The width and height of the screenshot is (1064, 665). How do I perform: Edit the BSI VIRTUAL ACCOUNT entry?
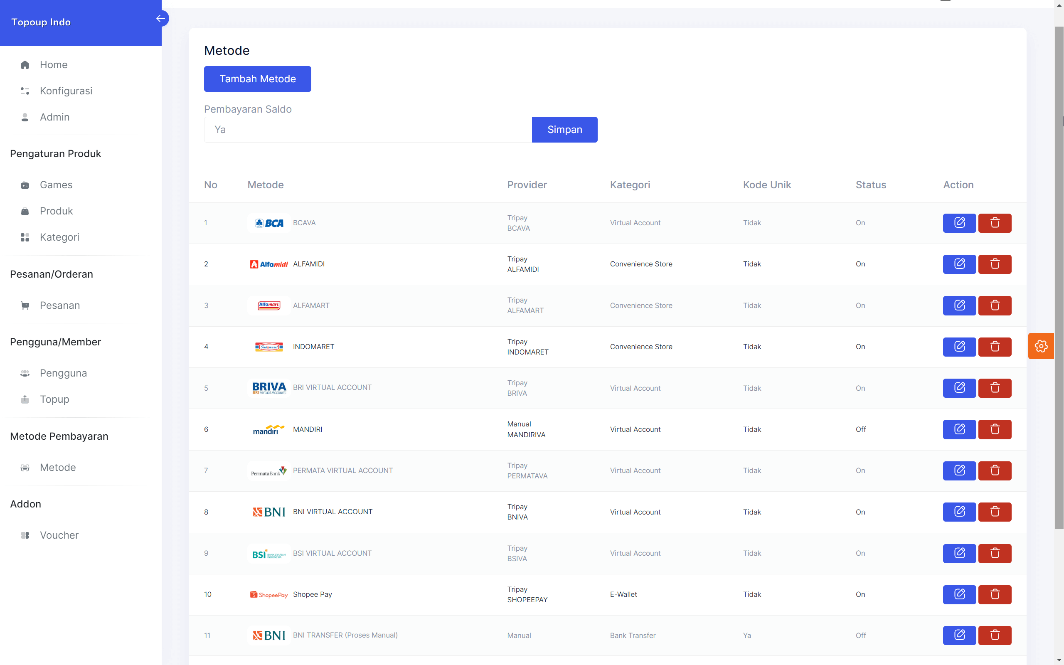[x=959, y=553]
